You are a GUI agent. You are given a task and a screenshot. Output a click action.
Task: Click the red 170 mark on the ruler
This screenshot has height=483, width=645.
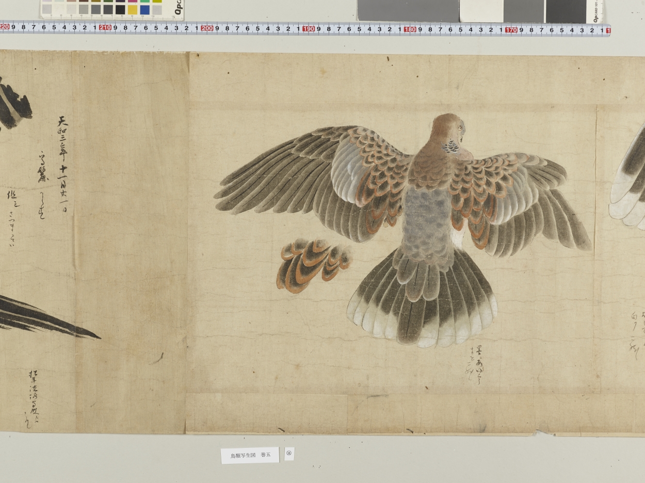coord(511,29)
